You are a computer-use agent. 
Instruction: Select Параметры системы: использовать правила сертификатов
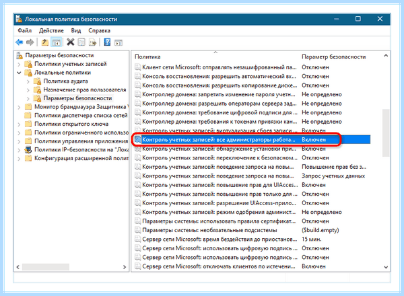[x=219, y=221]
